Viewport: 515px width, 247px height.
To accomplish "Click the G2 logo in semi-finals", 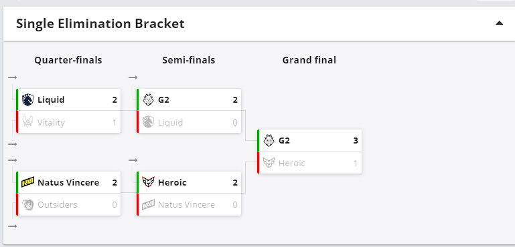I will (149, 99).
